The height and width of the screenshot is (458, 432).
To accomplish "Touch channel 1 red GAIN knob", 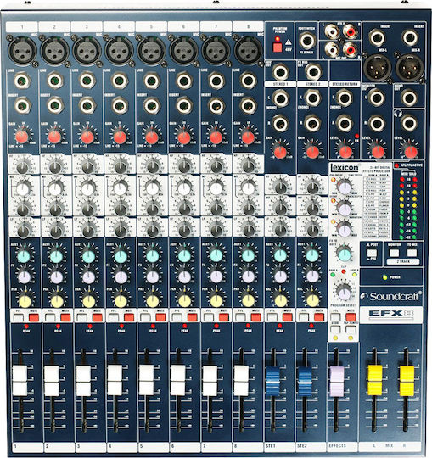I will coord(21,137).
